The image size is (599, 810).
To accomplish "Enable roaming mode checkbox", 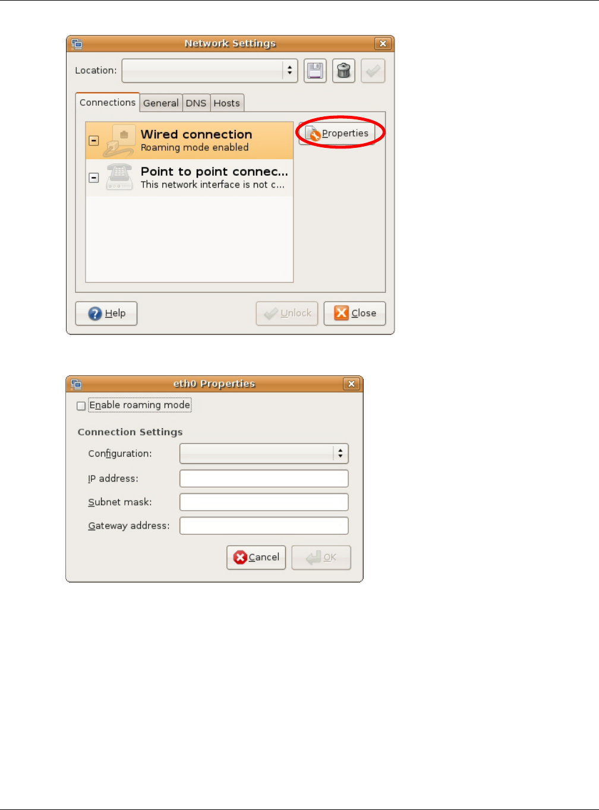I will [81, 406].
